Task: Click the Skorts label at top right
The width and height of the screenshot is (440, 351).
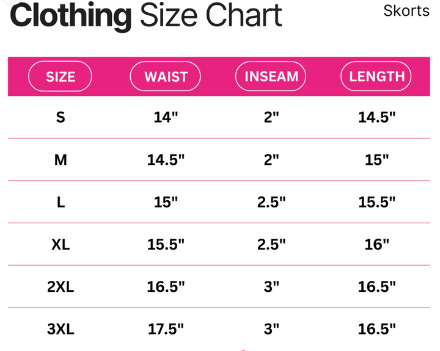Action: pos(406,11)
